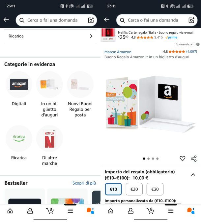
Task: Go to Home tab on right screen
Action: point(110,211)
